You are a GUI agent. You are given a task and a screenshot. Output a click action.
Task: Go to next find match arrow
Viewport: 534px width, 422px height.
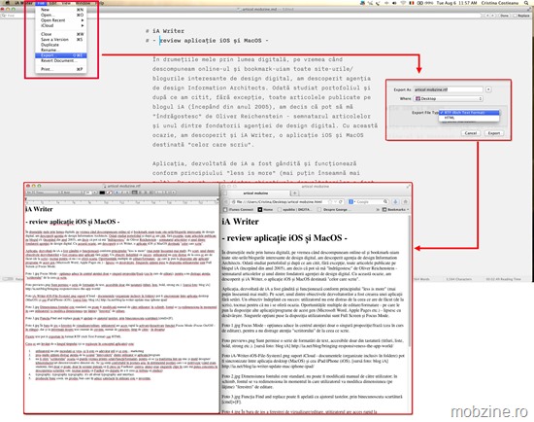(x=493, y=16)
